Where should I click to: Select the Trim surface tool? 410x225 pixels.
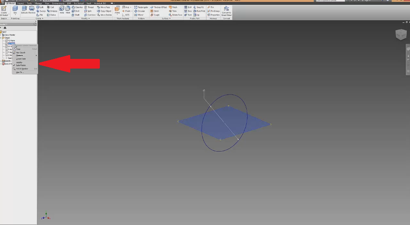click(173, 11)
